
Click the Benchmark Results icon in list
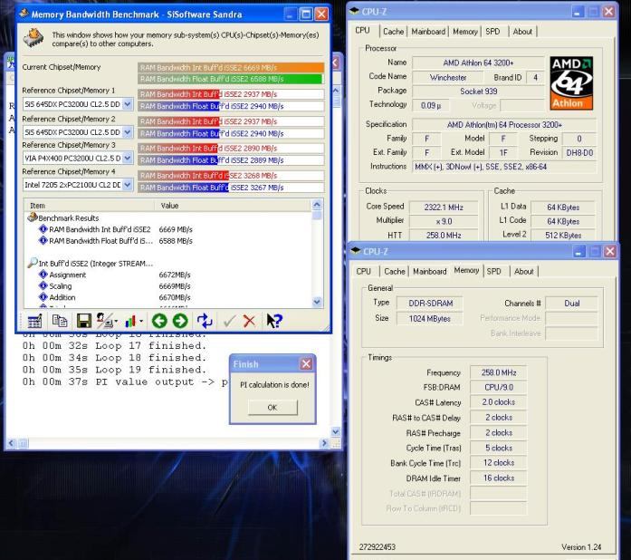pos(32,217)
